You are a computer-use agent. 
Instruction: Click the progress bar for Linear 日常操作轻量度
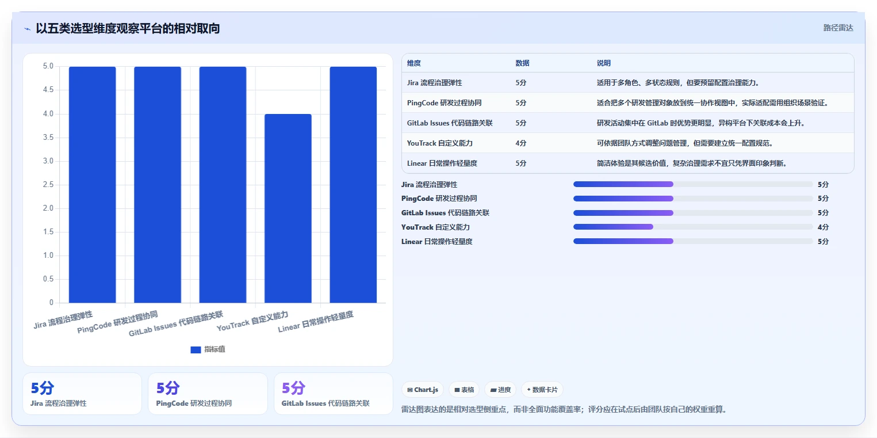point(693,242)
